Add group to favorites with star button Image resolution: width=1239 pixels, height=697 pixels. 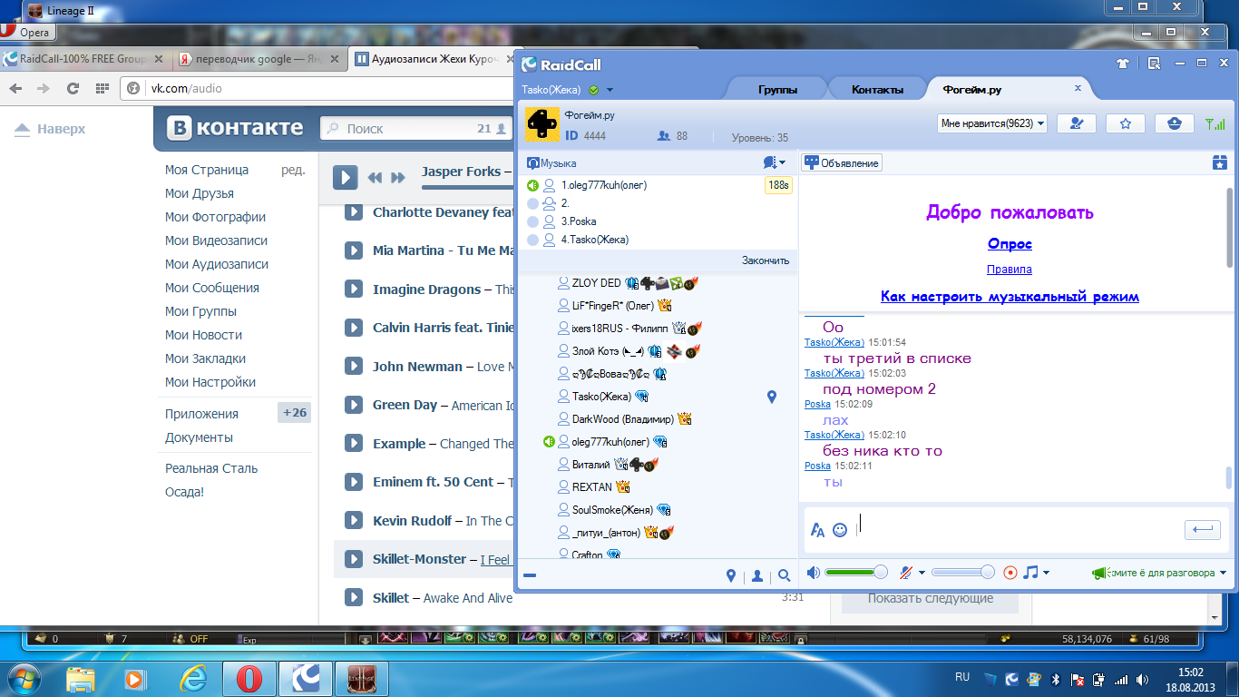click(x=1126, y=123)
